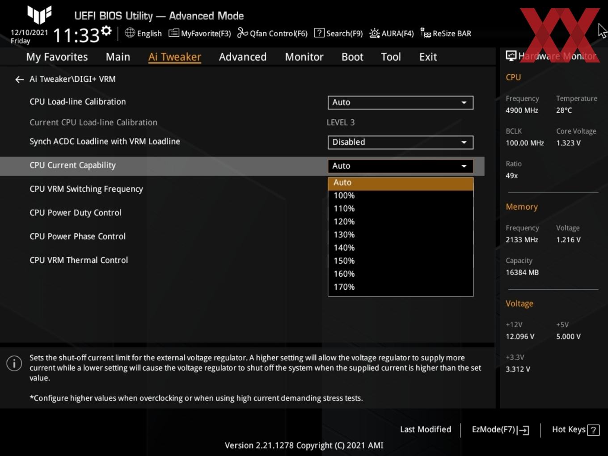Click the ReSize BAR button

coord(446,34)
